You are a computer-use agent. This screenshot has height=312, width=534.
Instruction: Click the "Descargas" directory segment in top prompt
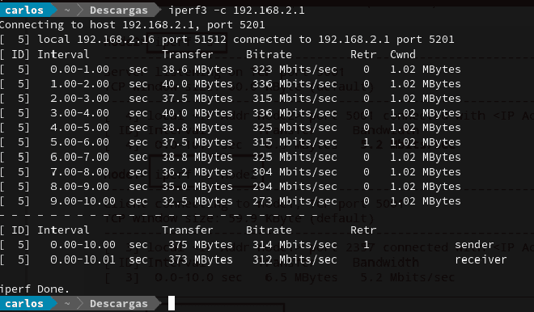point(118,11)
